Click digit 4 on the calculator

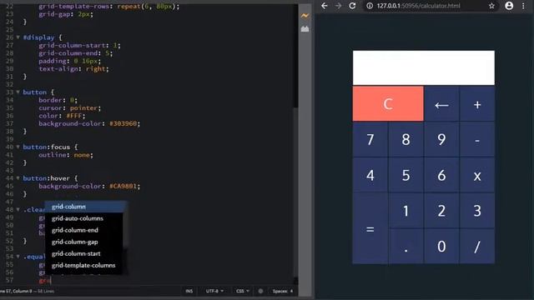[370, 175]
